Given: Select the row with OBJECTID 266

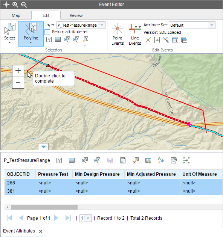Looking at the screenshot, I should click(x=113, y=183).
